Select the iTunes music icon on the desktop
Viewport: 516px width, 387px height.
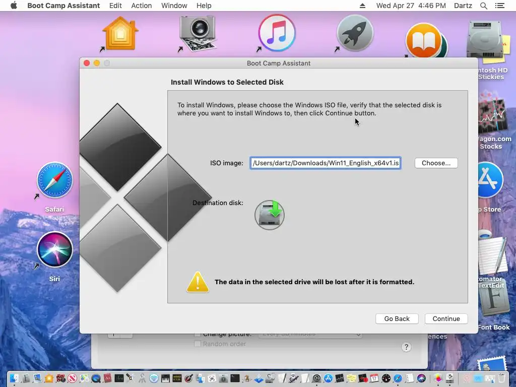(x=277, y=33)
